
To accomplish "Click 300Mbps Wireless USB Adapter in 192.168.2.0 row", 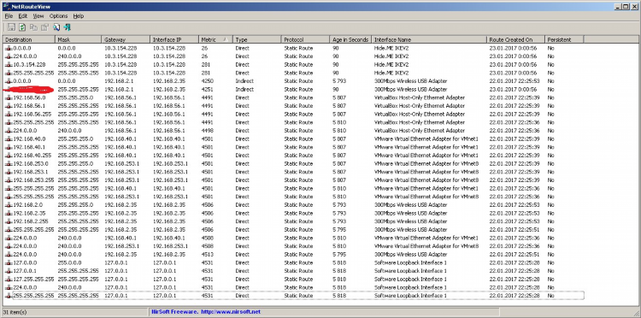I will tap(411, 205).
